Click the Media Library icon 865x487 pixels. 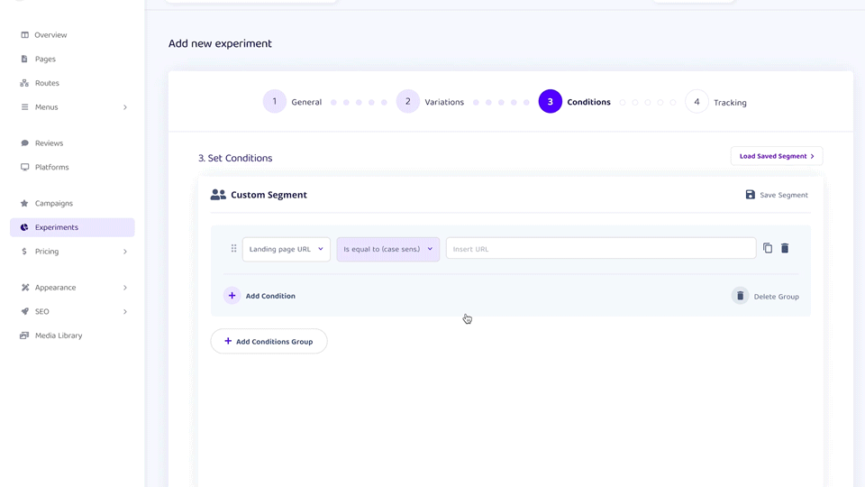click(x=24, y=335)
